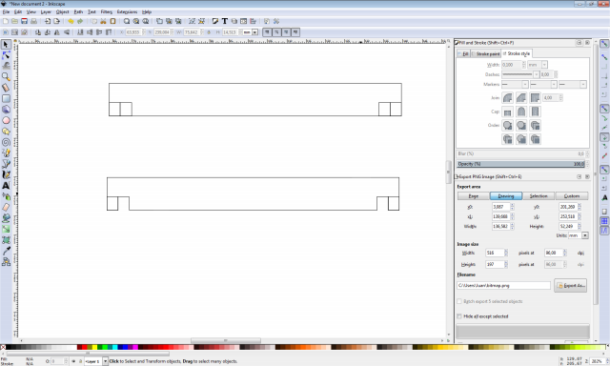Viewport: 610px width, 366px height.
Task: Select the Selector arrow tool
Action: (6, 45)
